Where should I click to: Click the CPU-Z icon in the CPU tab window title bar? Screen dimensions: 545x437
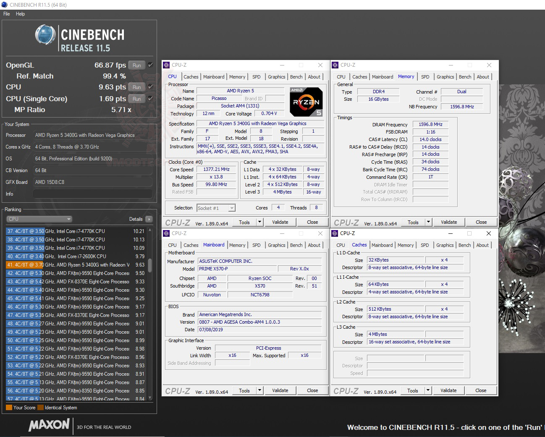point(167,65)
